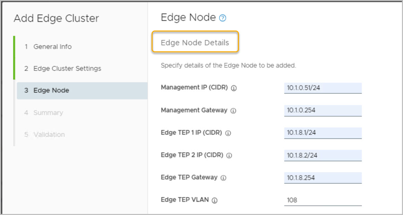Click the Edge TEP Gateway field

323,178
